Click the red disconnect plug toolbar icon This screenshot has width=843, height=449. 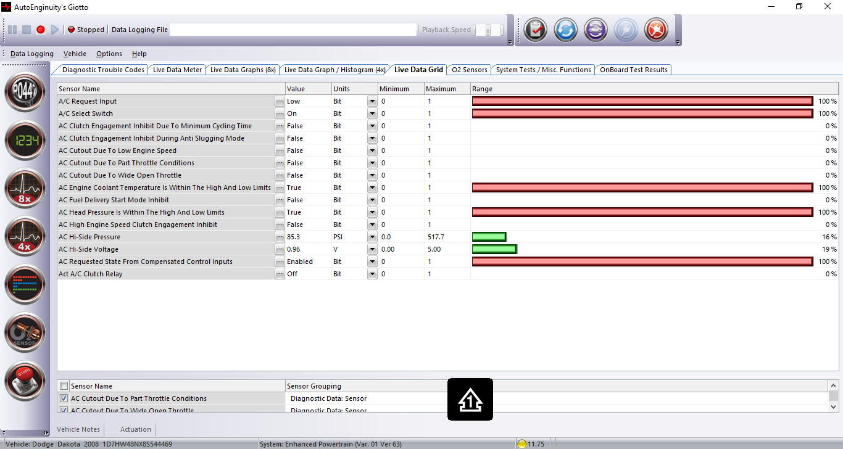tap(655, 29)
